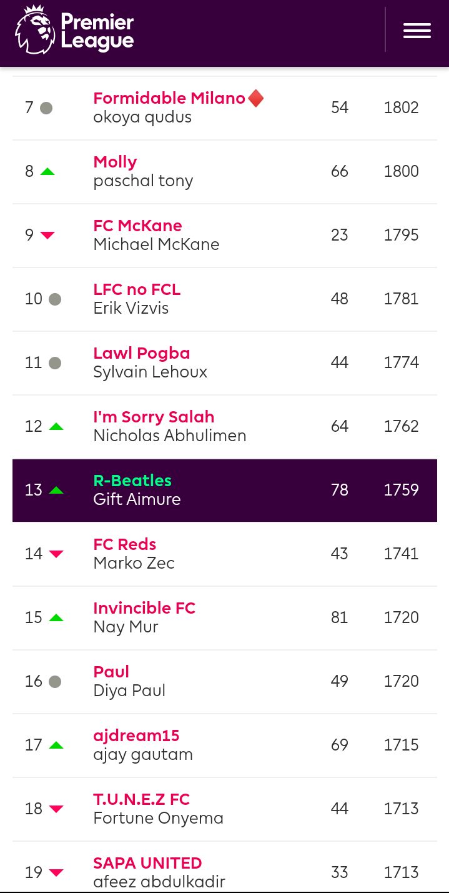
Task: View Lawl Pogba team
Action: tap(142, 353)
